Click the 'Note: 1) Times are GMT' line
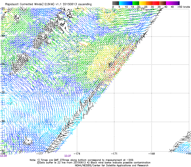The width and height of the screenshot is (191, 167). [x=82, y=160]
